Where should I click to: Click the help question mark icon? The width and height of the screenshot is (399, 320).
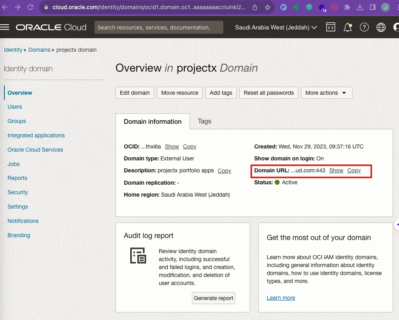click(x=364, y=27)
